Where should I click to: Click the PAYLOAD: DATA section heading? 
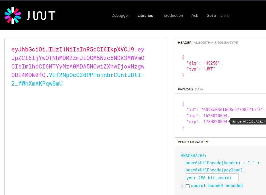coord(190,89)
